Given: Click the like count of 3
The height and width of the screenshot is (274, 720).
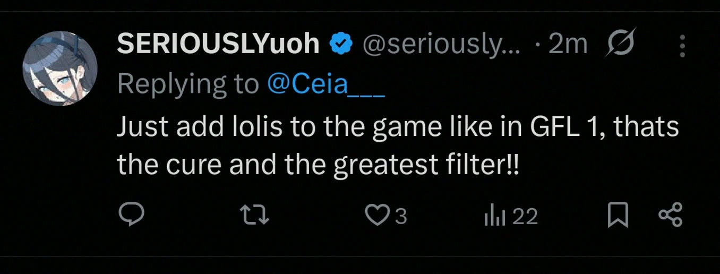Looking at the screenshot, I should point(401,216).
